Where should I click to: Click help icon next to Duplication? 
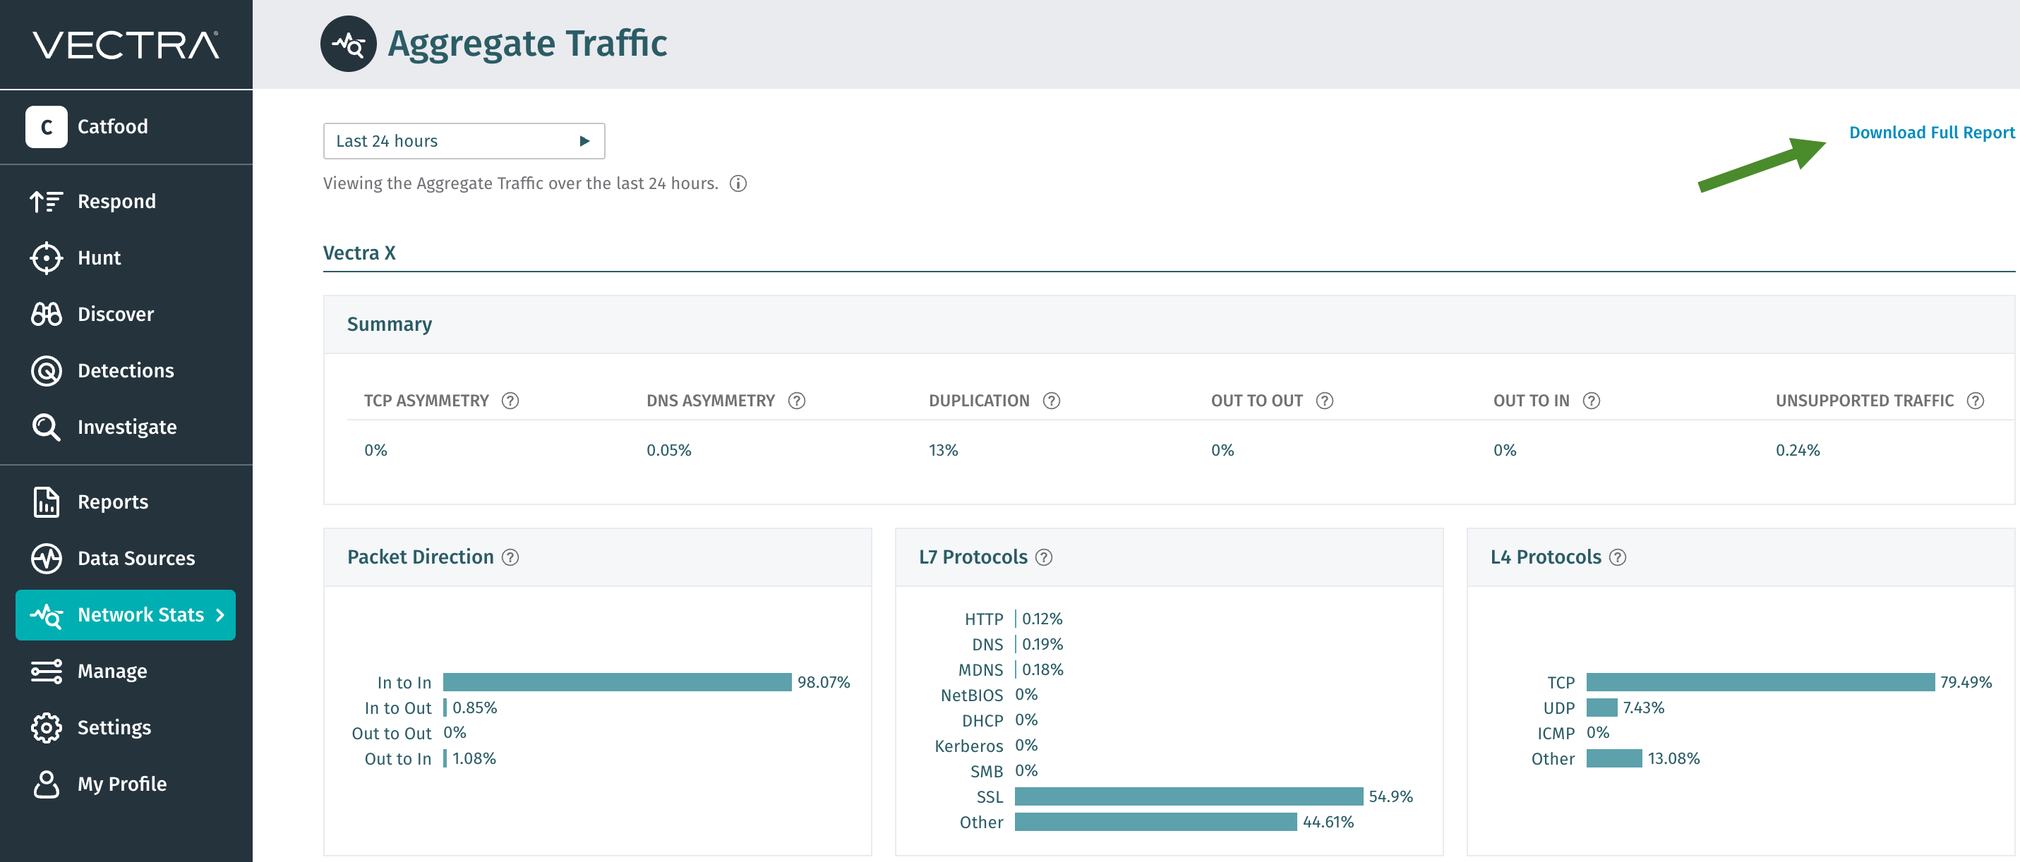coord(1051,401)
